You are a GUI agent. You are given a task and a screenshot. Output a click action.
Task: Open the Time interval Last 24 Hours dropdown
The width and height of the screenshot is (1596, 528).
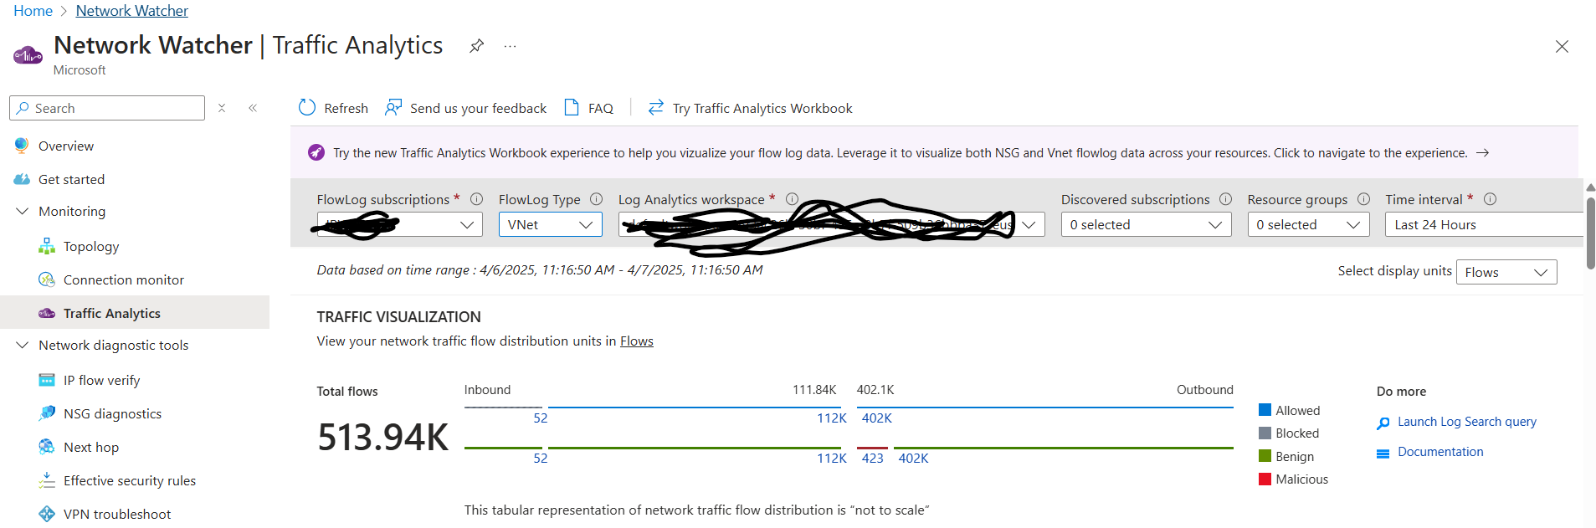point(1485,224)
